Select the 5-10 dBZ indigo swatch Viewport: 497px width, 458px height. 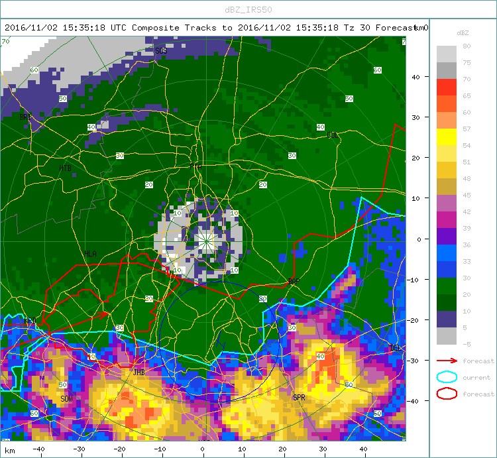point(447,319)
